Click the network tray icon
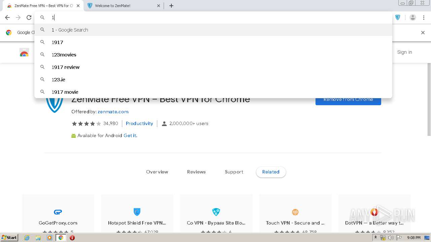Viewport: 431px width, 242px height. pyautogui.click(x=383, y=238)
